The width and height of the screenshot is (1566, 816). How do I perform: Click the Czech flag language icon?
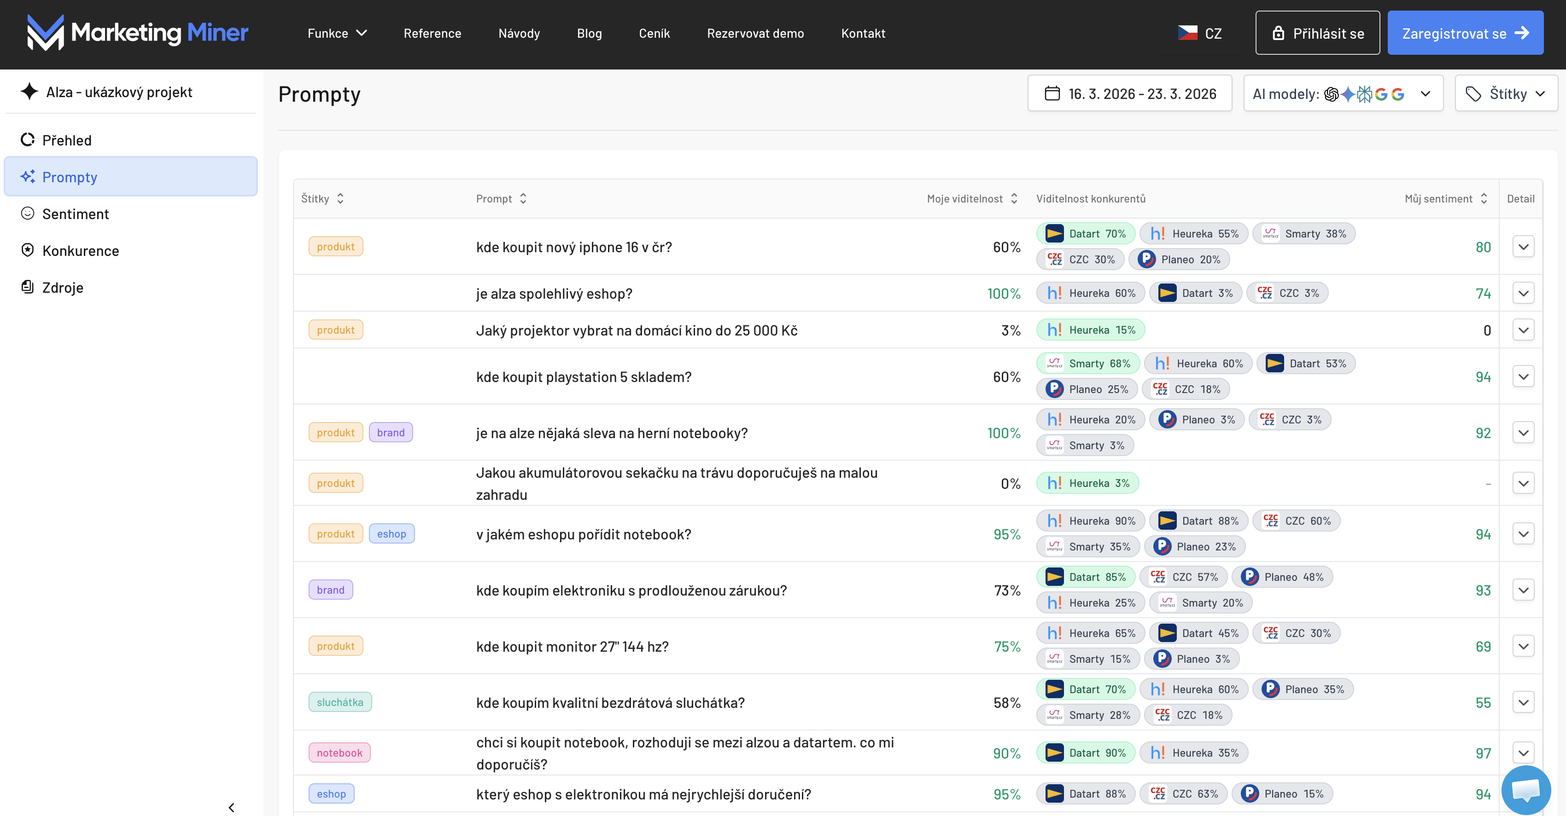tap(1187, 33)
